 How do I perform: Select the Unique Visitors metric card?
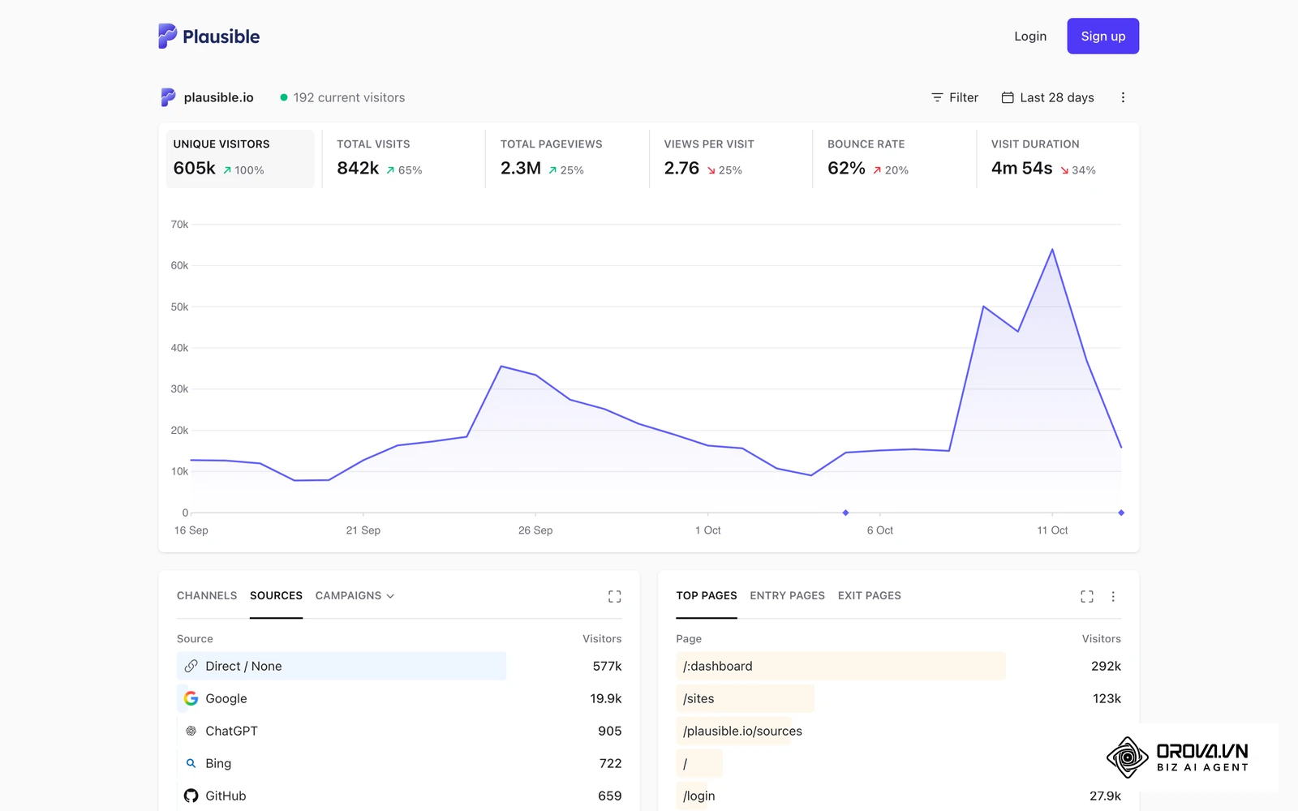point(240,158)
